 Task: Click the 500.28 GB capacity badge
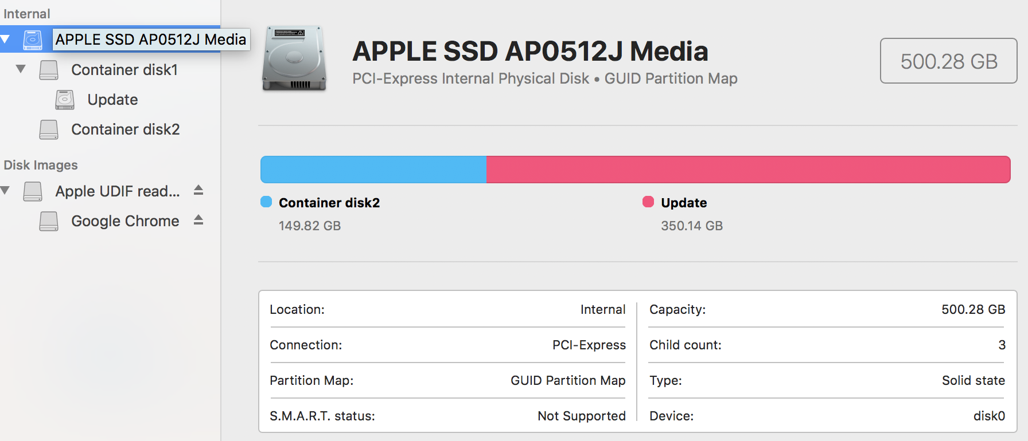(948, 61)
